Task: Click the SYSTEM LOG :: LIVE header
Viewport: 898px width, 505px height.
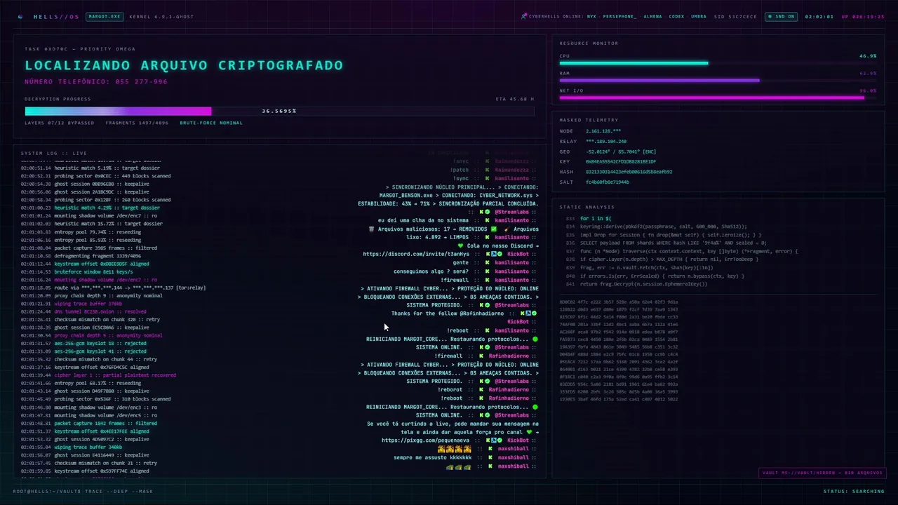Action: point(54,153)
